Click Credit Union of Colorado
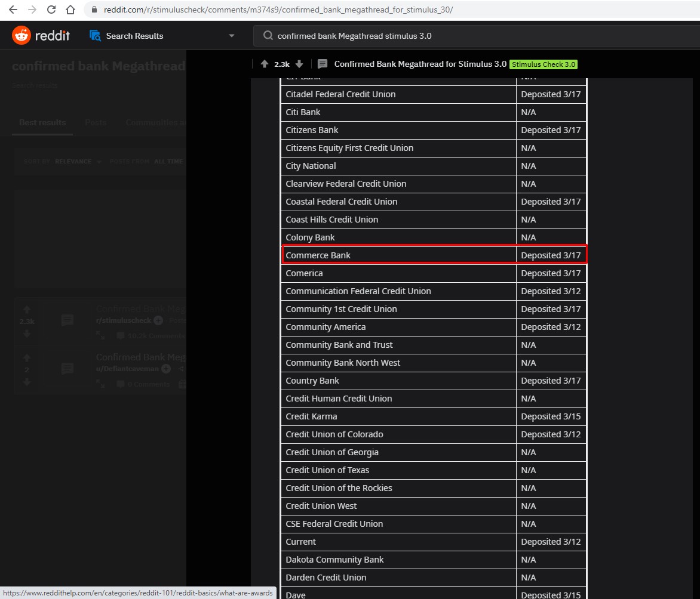This screenshot has height=599, width=700. pyautogui.click(x=398, y=434)
